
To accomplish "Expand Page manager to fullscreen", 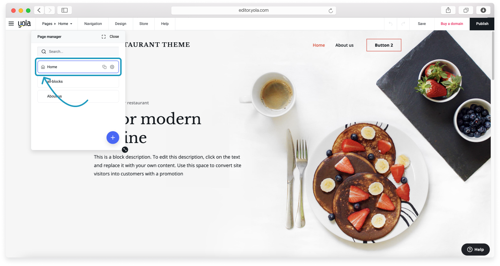I will [x=103, y=37].
